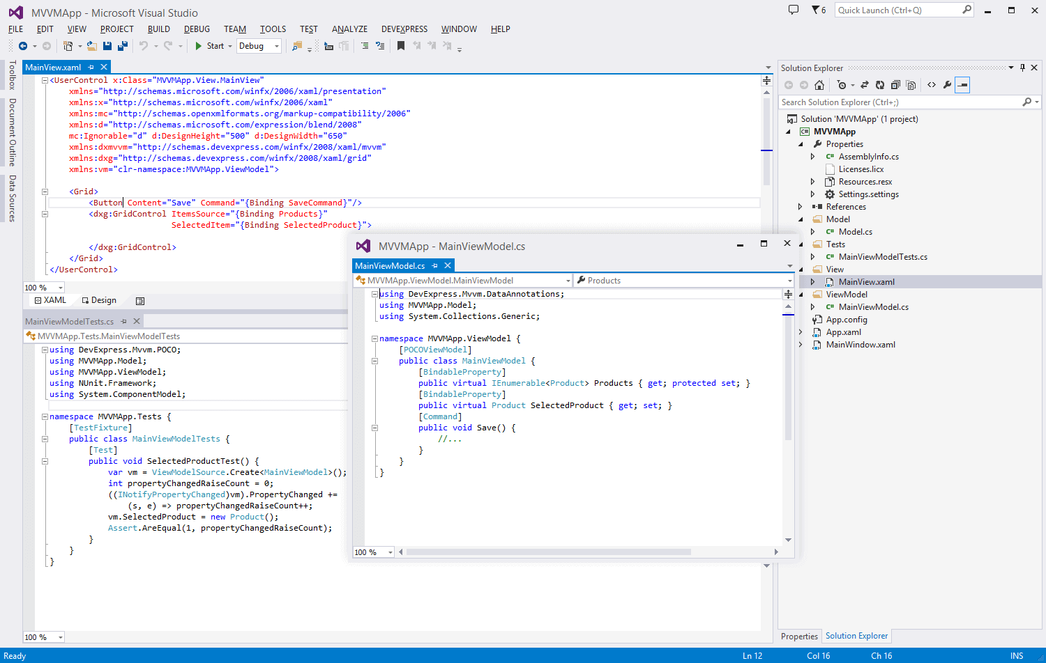Image resolution: width=1046 pixels, height=663 pixels.
Task: Toggle Show All Files in Solution Explorer
Action: (911, 85)
